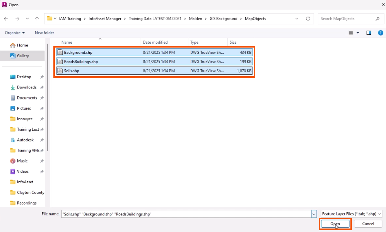The image size is (386, 232).
Task: Open the search box magnifier icon
Action: [x=378, y=18]
